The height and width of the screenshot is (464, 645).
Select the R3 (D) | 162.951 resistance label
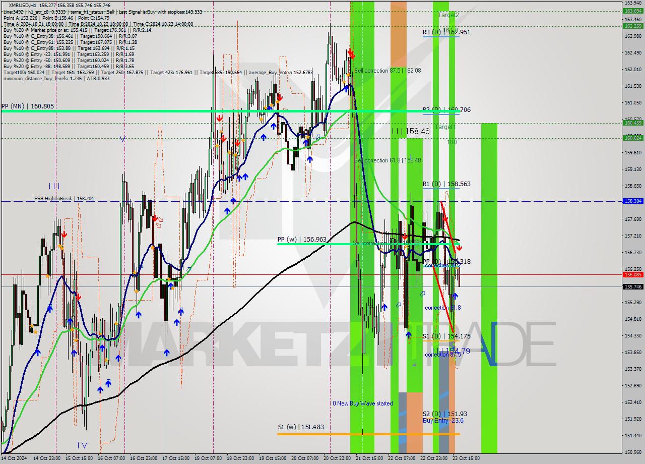click(446, 32)
